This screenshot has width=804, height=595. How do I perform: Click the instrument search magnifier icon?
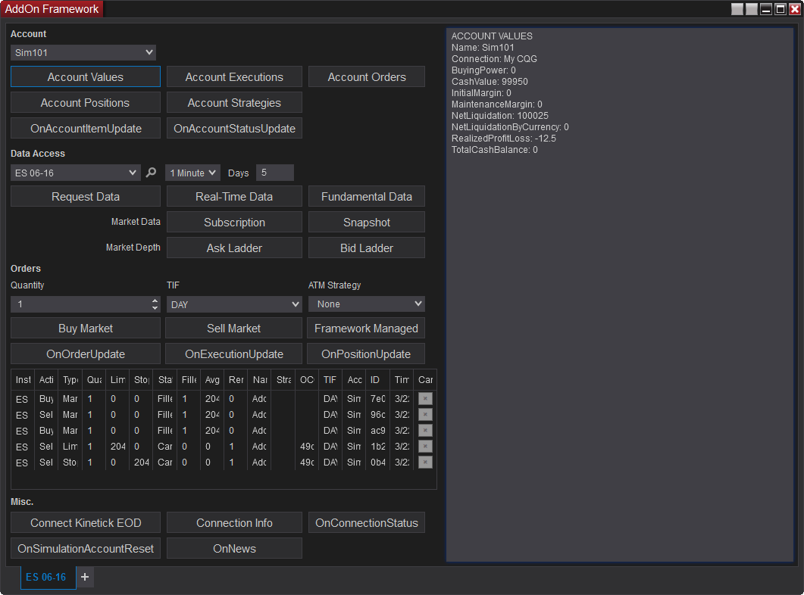tap(152, 173)
